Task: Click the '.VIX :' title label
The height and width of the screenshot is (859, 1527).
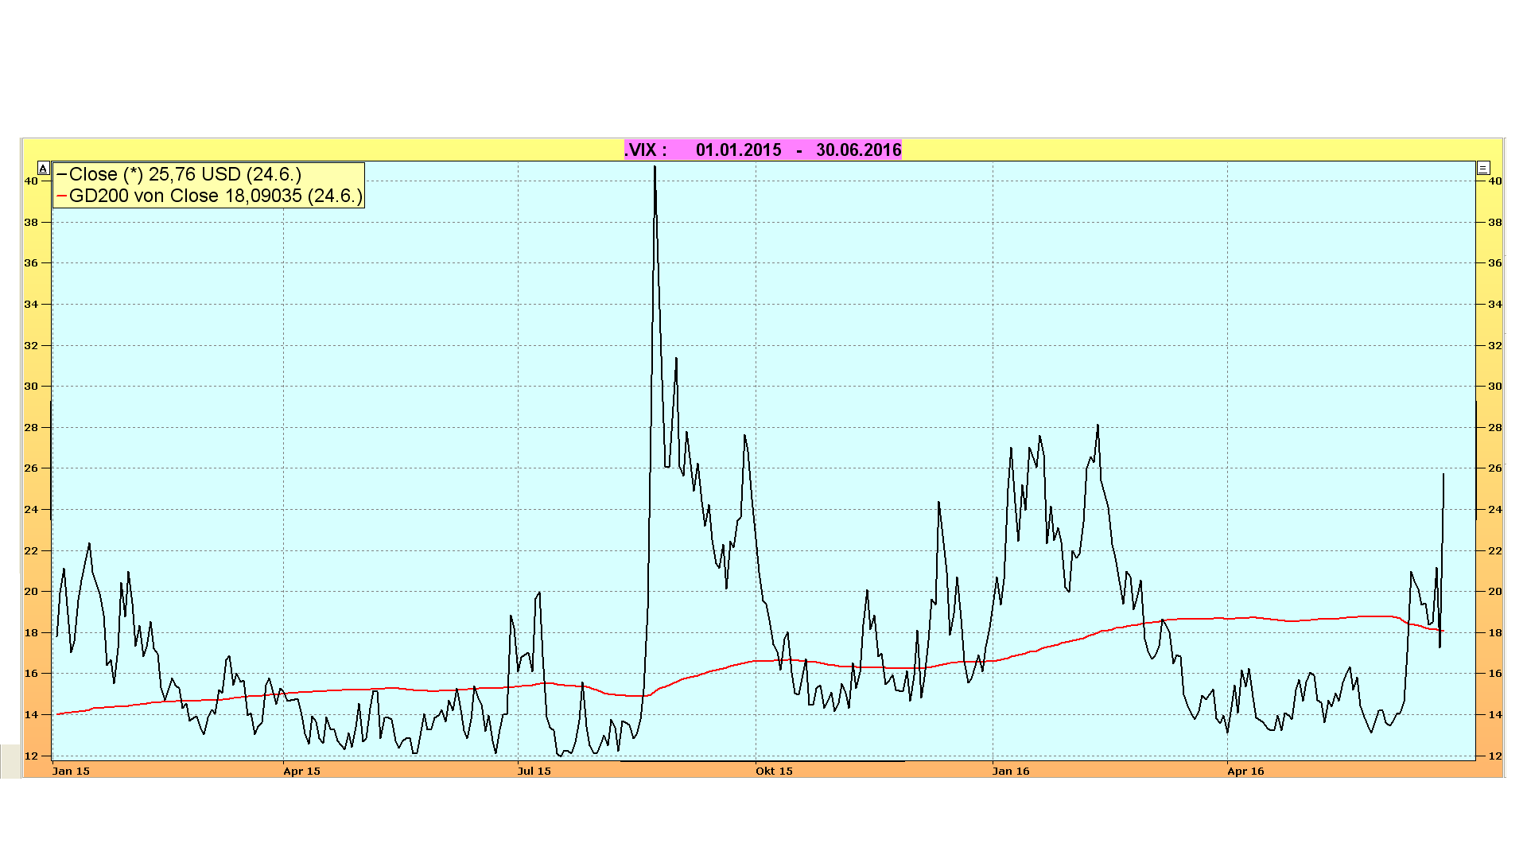Action: point(646,150)
